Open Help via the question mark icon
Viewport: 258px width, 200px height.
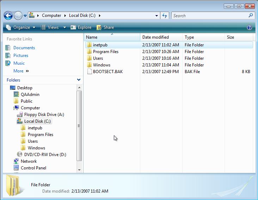250,27
